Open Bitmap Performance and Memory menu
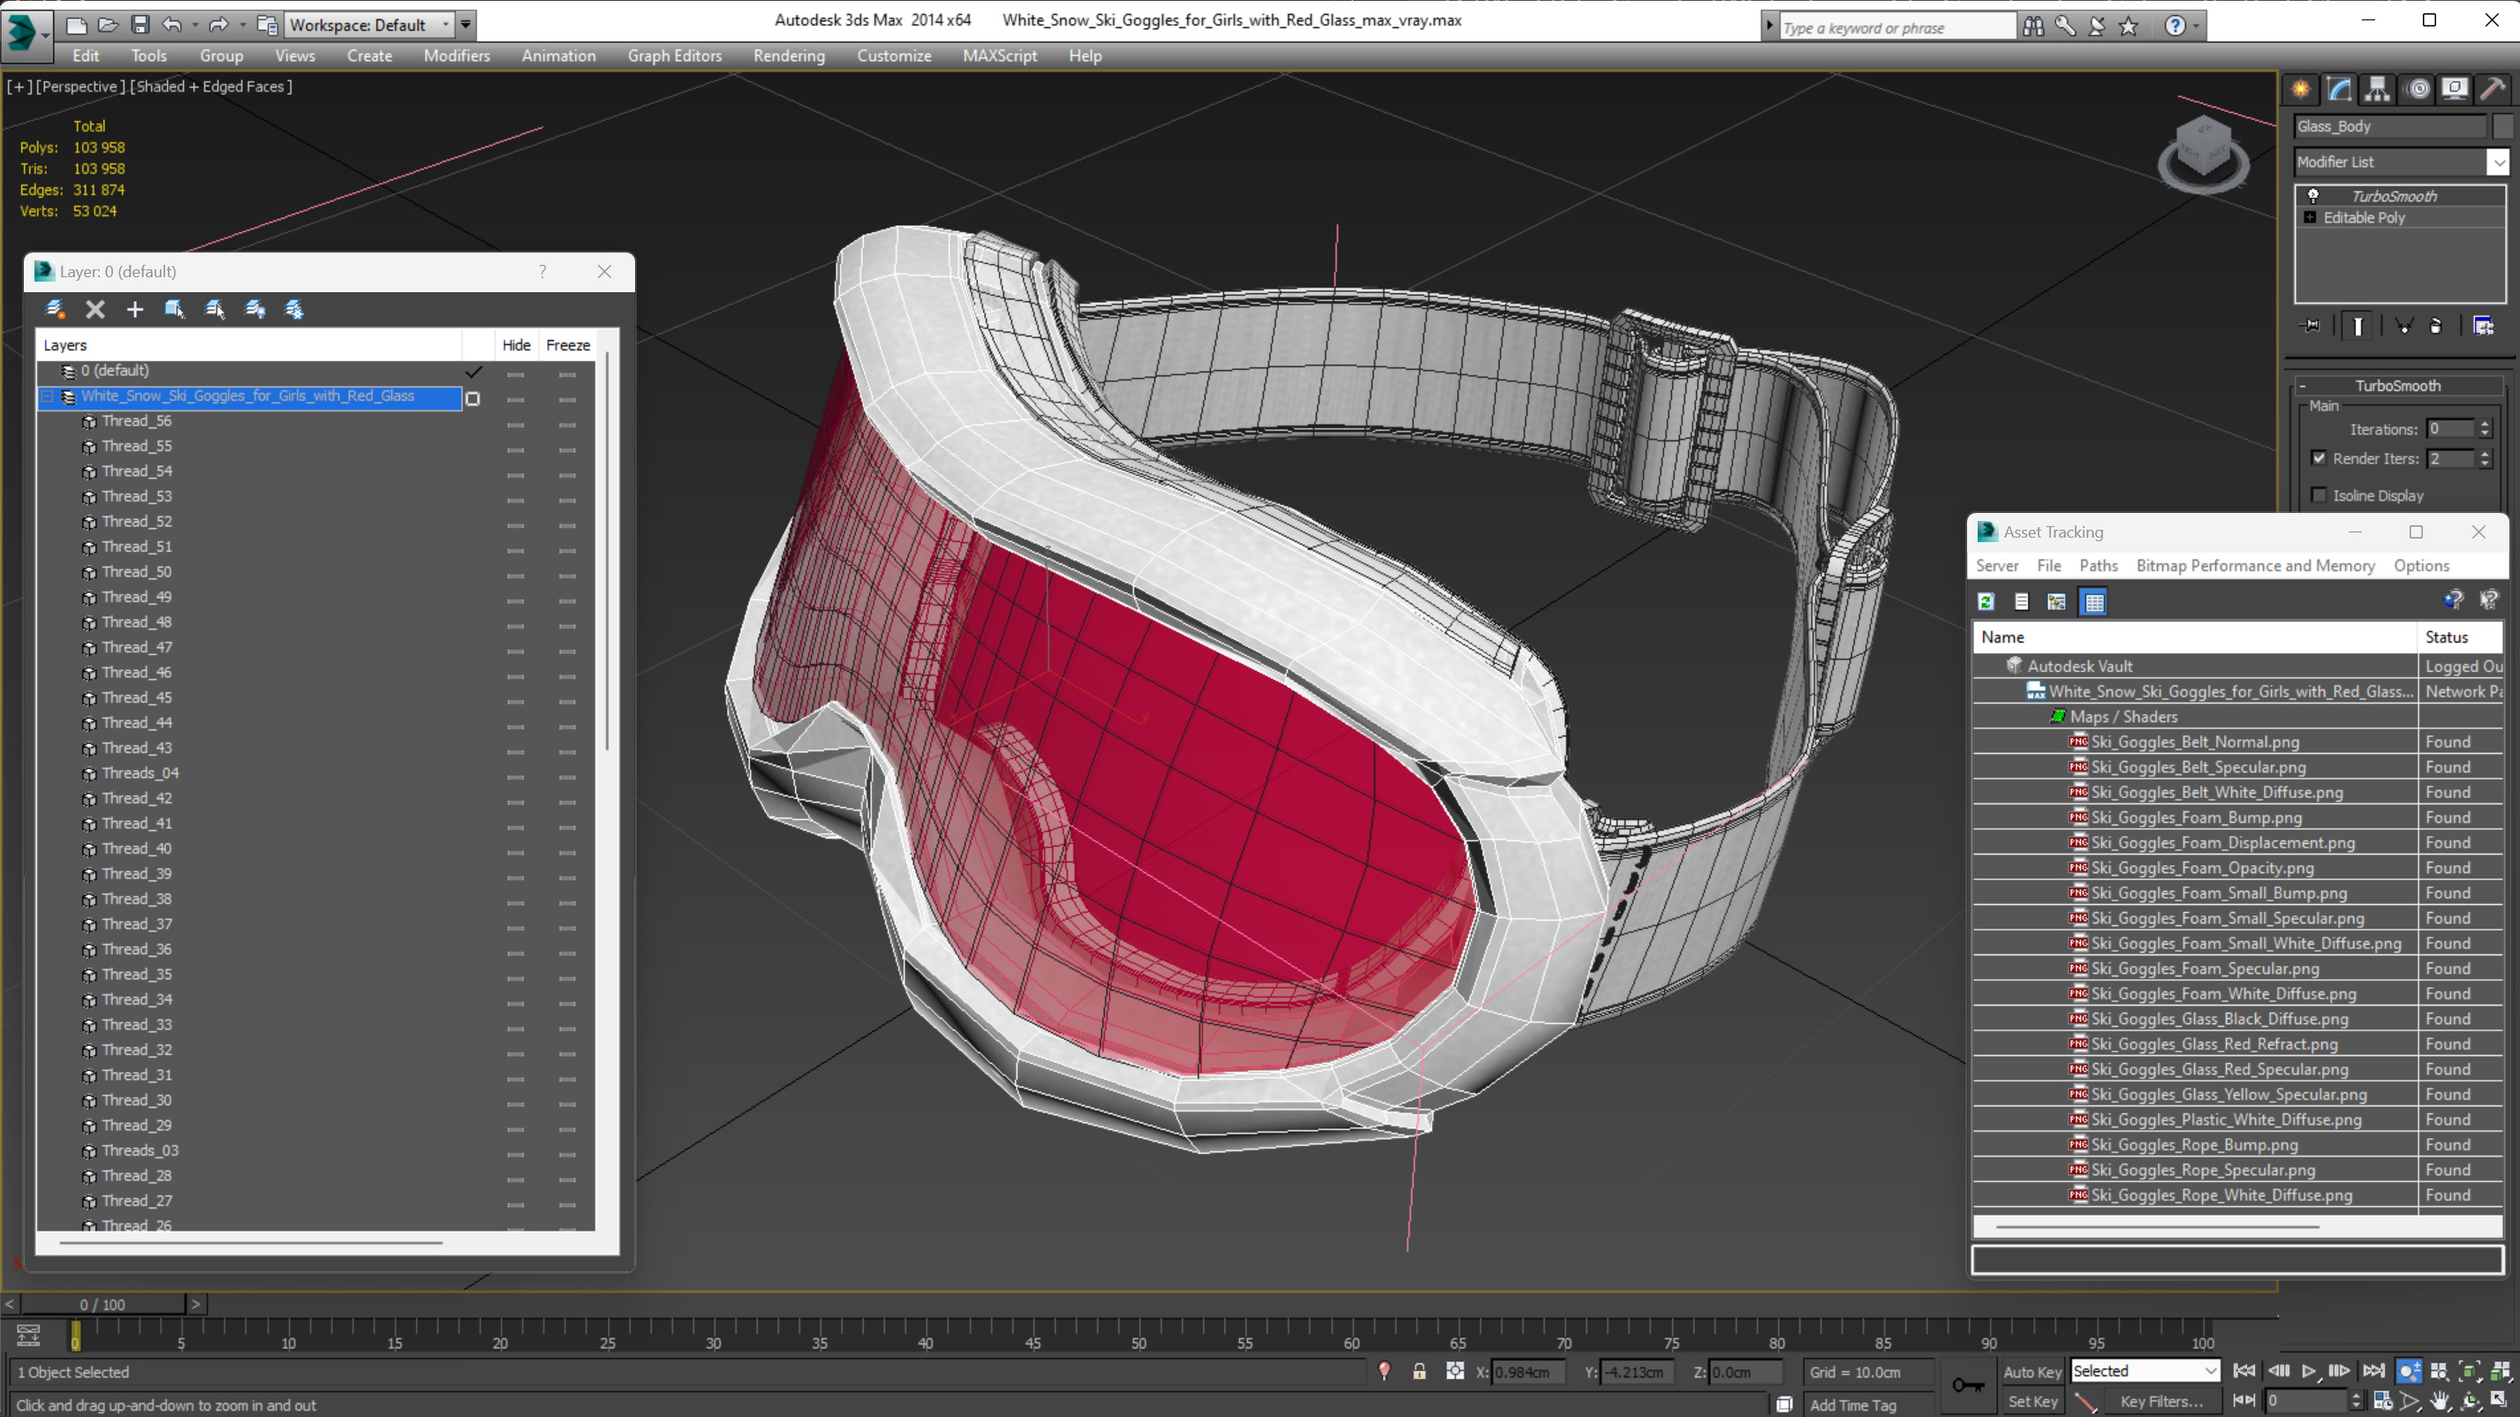Screen dimensions: 2520x1417 pos(2255,565)
